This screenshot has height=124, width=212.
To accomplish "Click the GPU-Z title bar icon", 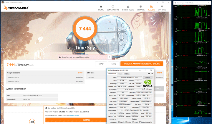I will point(108,70).
